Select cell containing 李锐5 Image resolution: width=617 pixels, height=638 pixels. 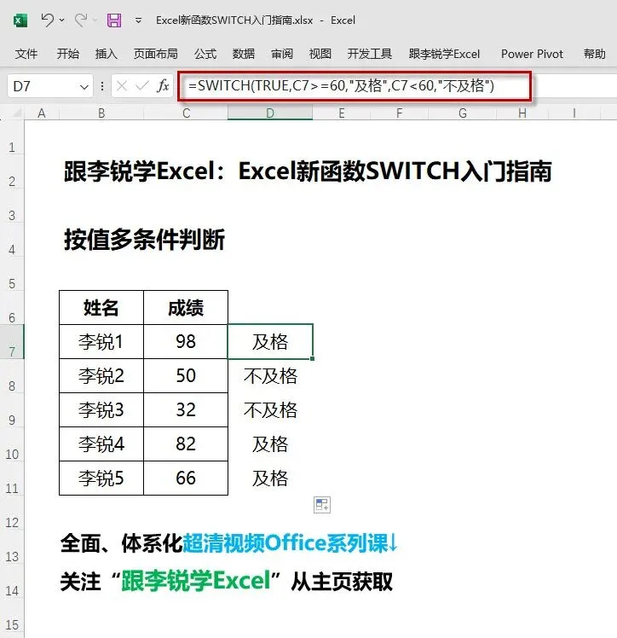pos(101,478)
